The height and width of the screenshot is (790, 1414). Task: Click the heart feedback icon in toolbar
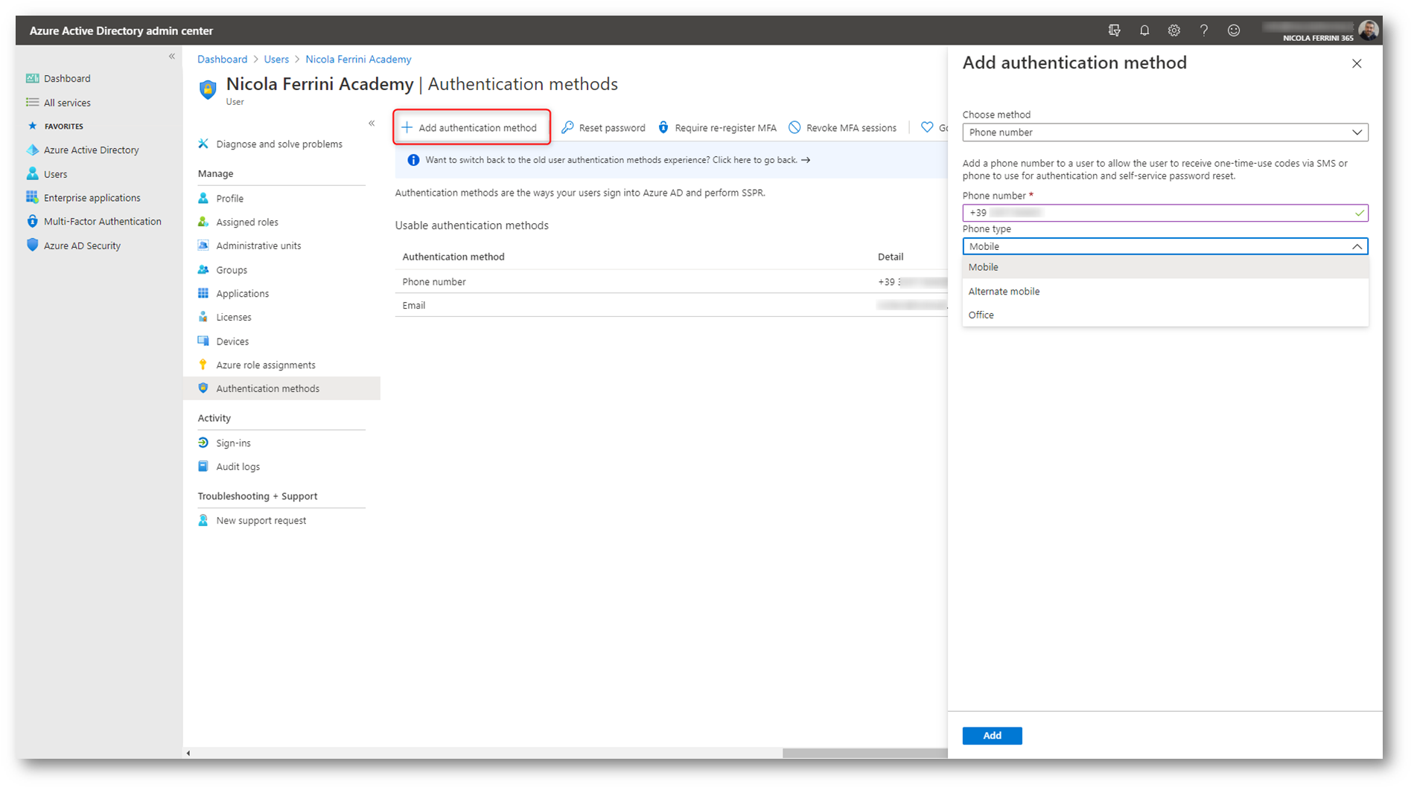927,127
